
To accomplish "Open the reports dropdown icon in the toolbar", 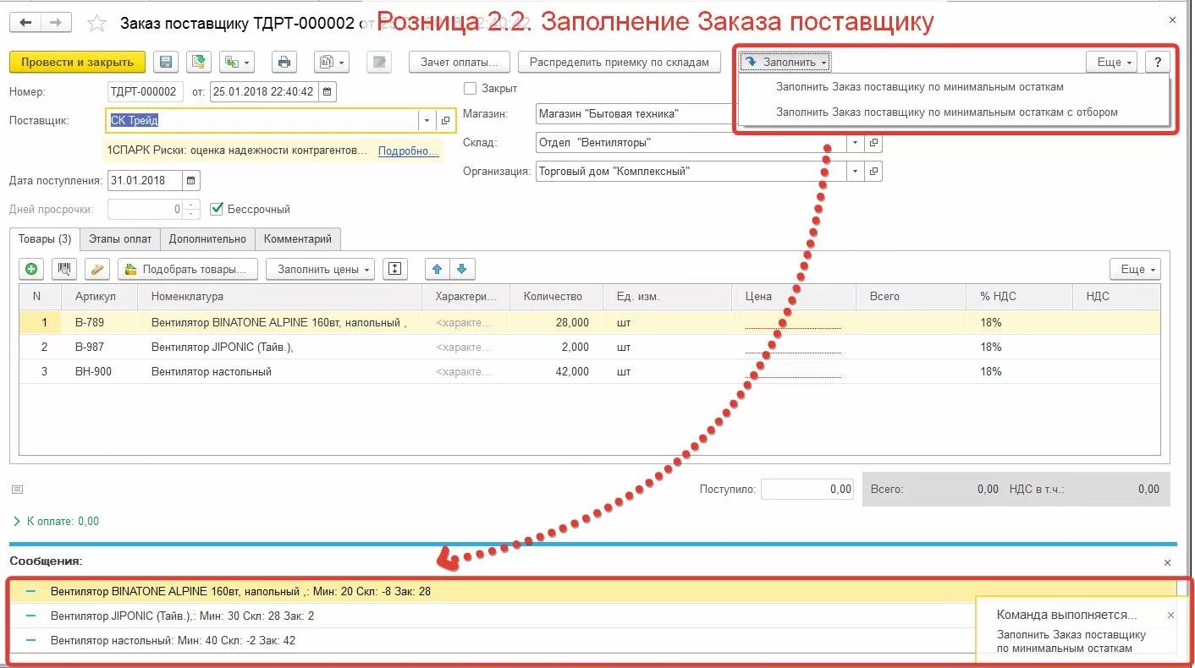I will (331, 62).
